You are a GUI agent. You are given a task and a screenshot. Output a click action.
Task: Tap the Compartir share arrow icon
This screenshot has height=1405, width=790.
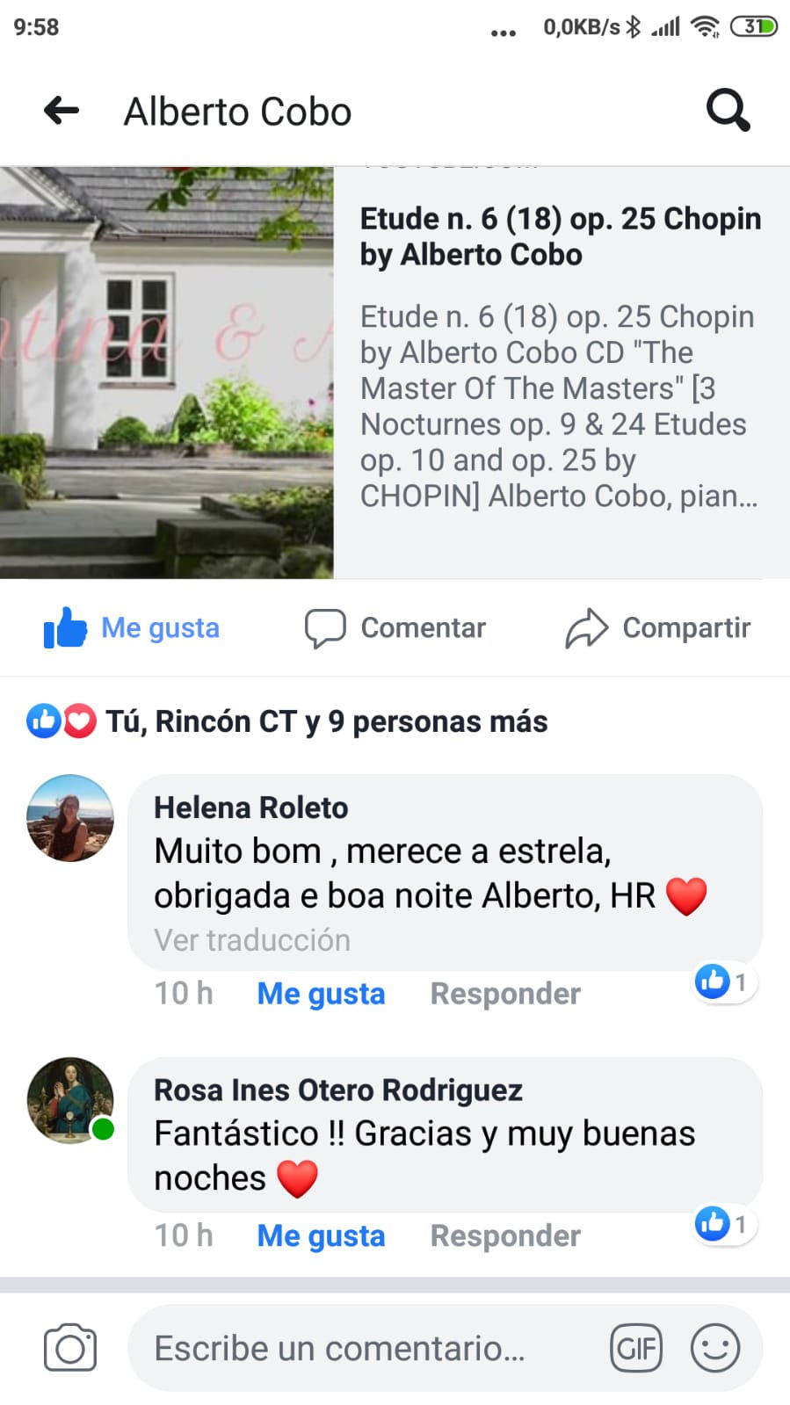point(586,628)
